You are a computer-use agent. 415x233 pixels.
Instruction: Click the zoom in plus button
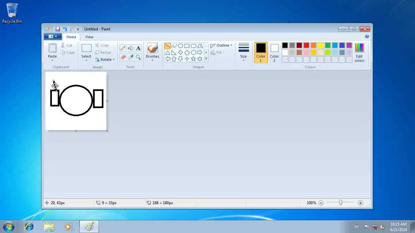[x=361, y=203]
